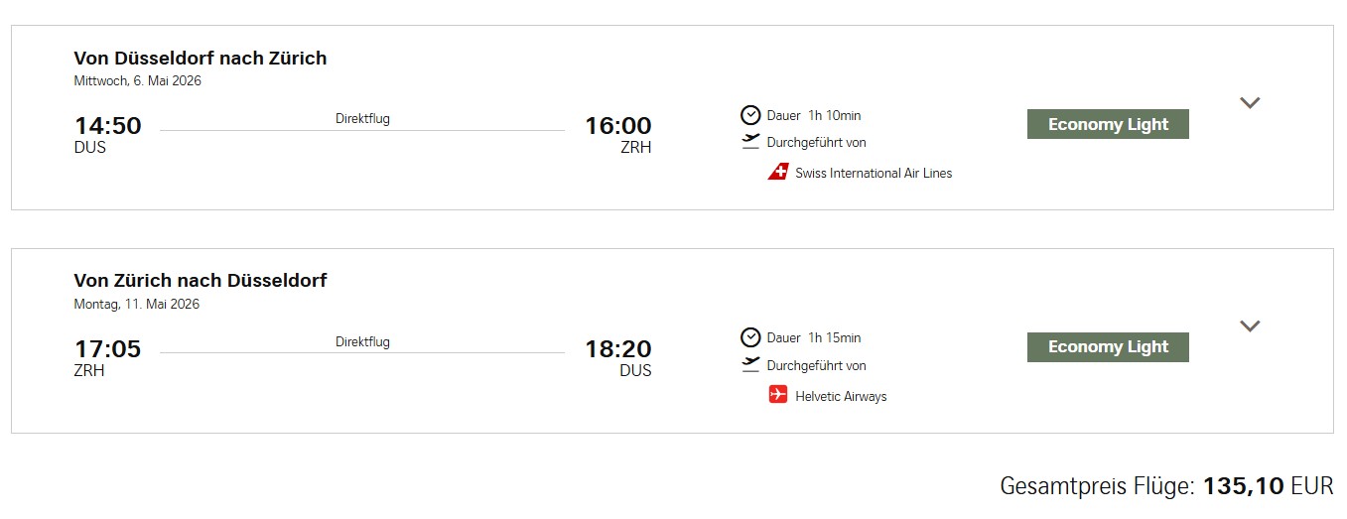Click the outbound flight's Economy Light badge
This screenshot has width=1347, height=519.
(x=1108, y=124)
